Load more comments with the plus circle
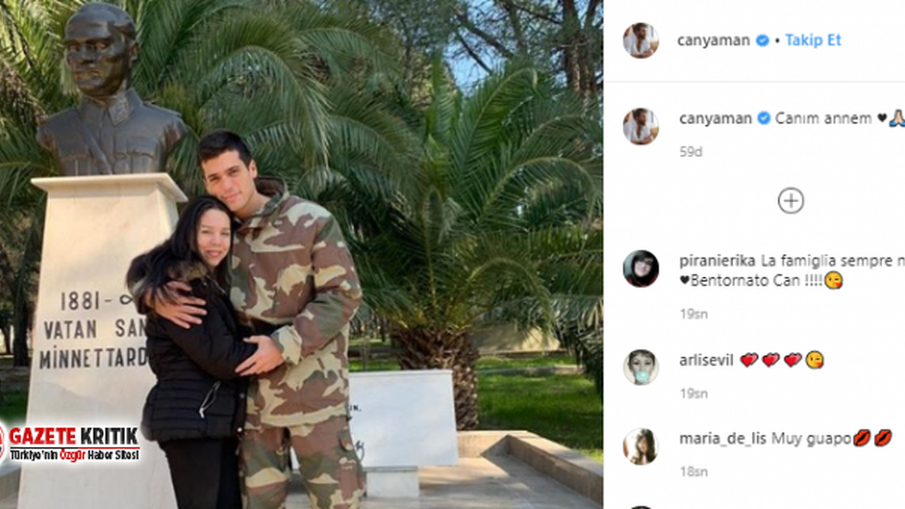The height and width of the screenshot is (509, 905). 790,201
